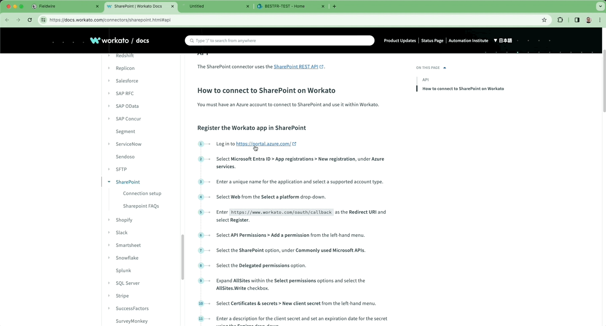Image resolution: width=606 pixels, height=326 pixels.
Task: Click the external link icon after SharePoint REST API
Action: 321,66
